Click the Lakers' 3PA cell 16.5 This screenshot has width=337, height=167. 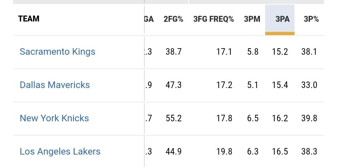(280, 151)
